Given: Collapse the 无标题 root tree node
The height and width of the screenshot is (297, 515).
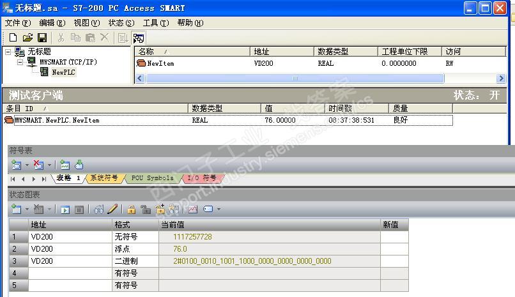Looking at the screenshot, I should tap(8, 52).
